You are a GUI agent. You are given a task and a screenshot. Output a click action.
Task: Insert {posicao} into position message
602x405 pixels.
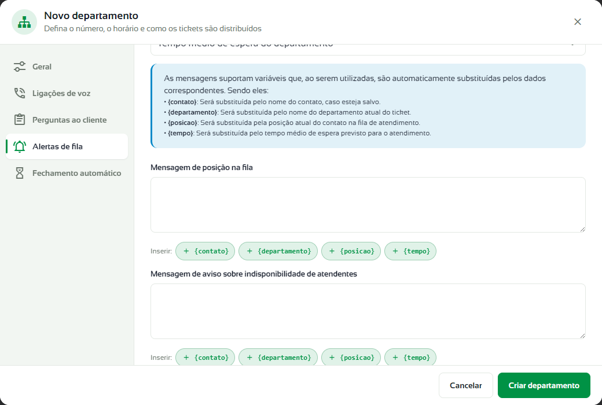351,251
